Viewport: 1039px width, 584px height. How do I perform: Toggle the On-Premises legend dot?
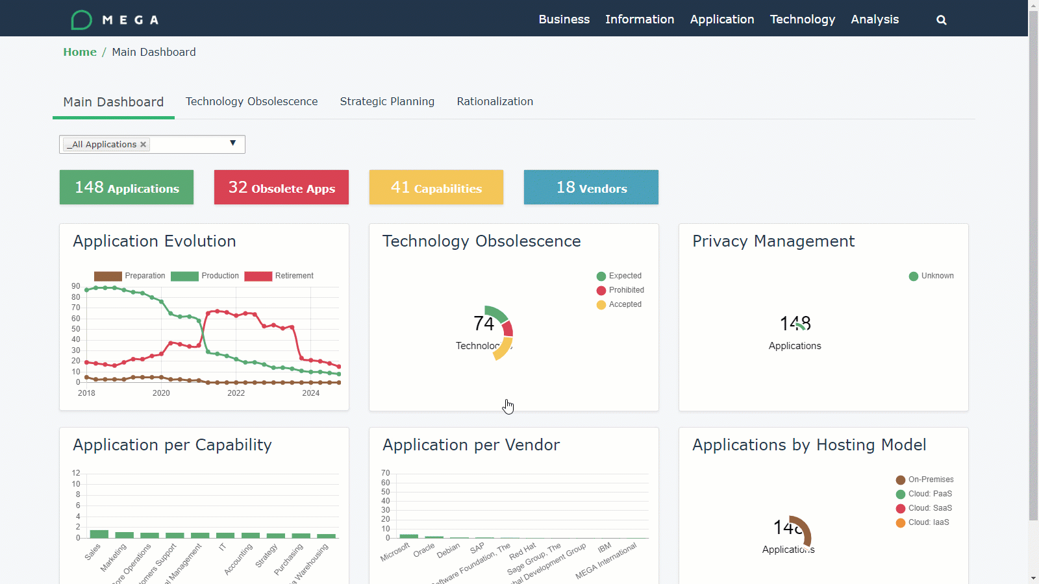click(x=901, y=480)
